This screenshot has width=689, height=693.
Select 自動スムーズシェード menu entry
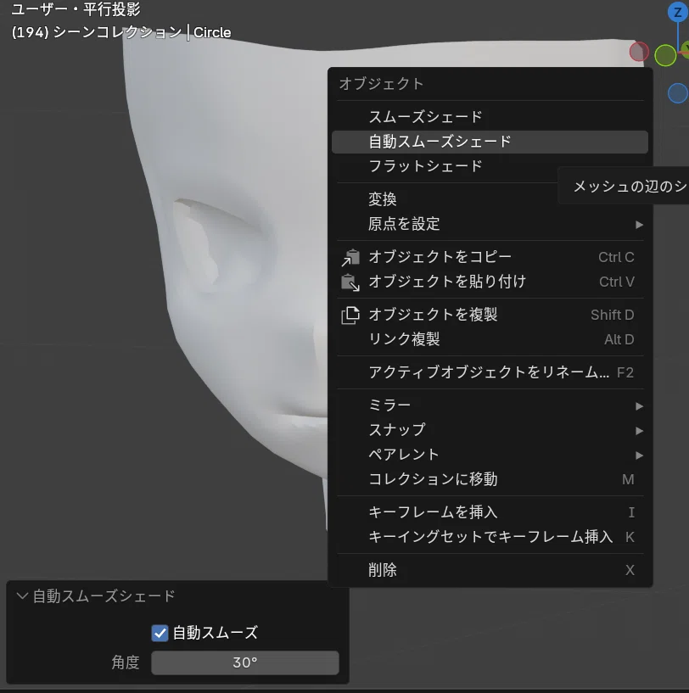pos(490,142)
